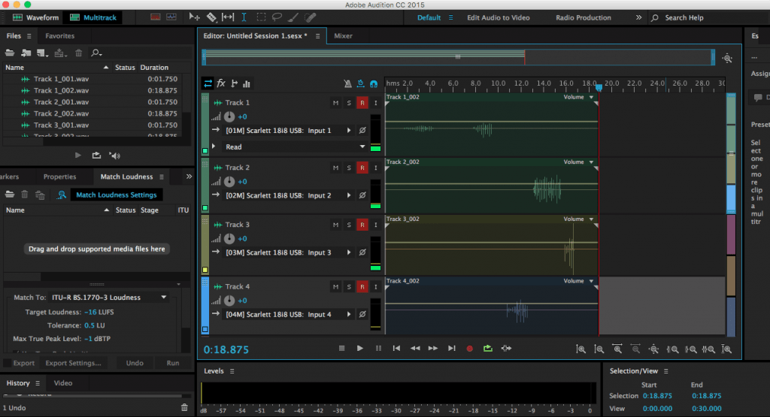Click Skip Selection icon in the transport
The height and width of the screenshot is (417, 770).
(506, 349)
